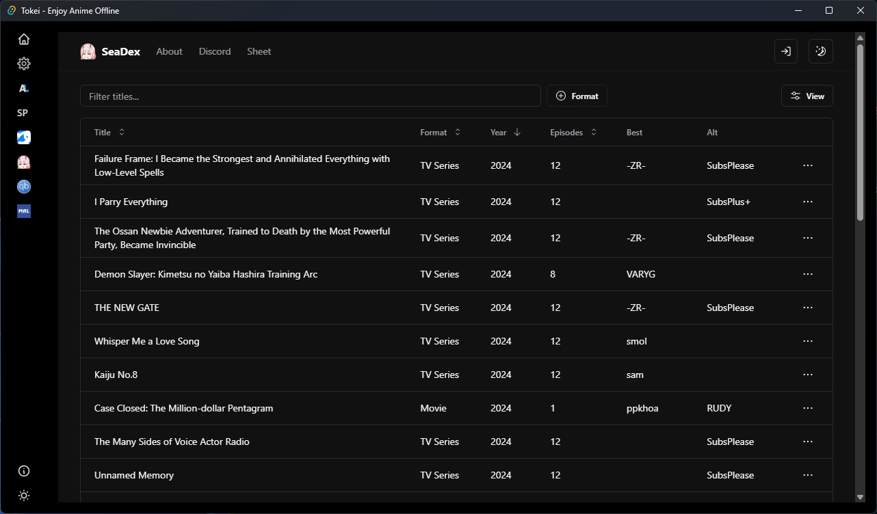Click the scrollbar up arrow
The width and height of the screenshot is (877, 514).
(860, 38)
